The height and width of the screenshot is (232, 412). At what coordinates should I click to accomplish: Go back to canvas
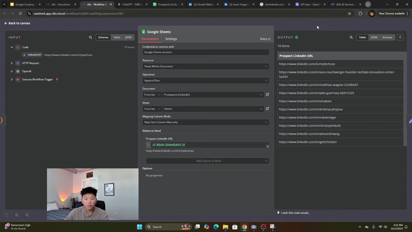[x=17, y=23]
